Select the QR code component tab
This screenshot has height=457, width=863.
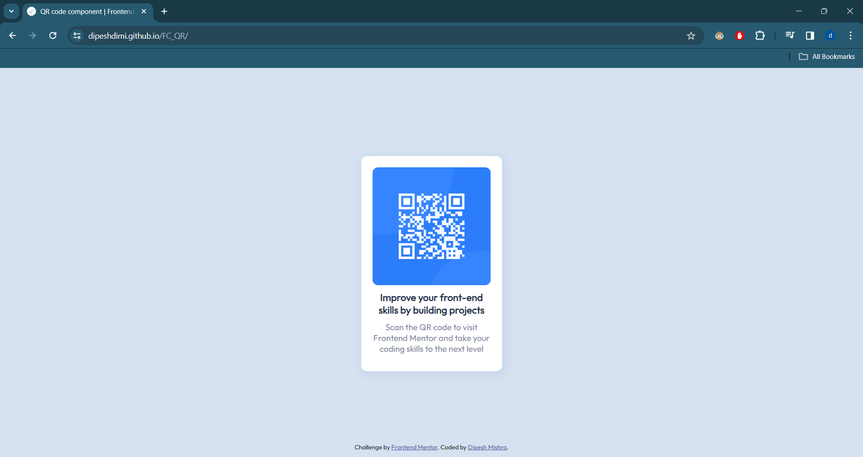click(88, 12)
